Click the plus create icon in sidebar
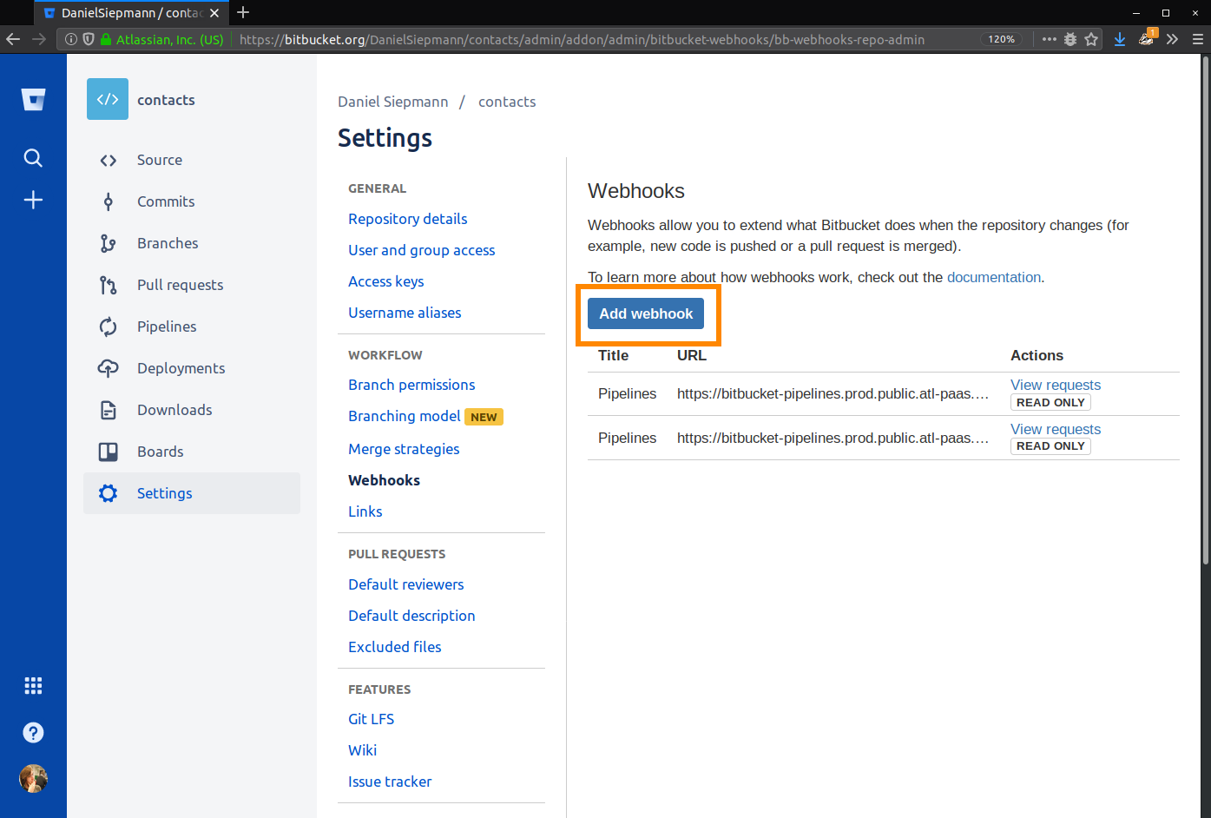 pyautogui.click(x=33, y=200)
